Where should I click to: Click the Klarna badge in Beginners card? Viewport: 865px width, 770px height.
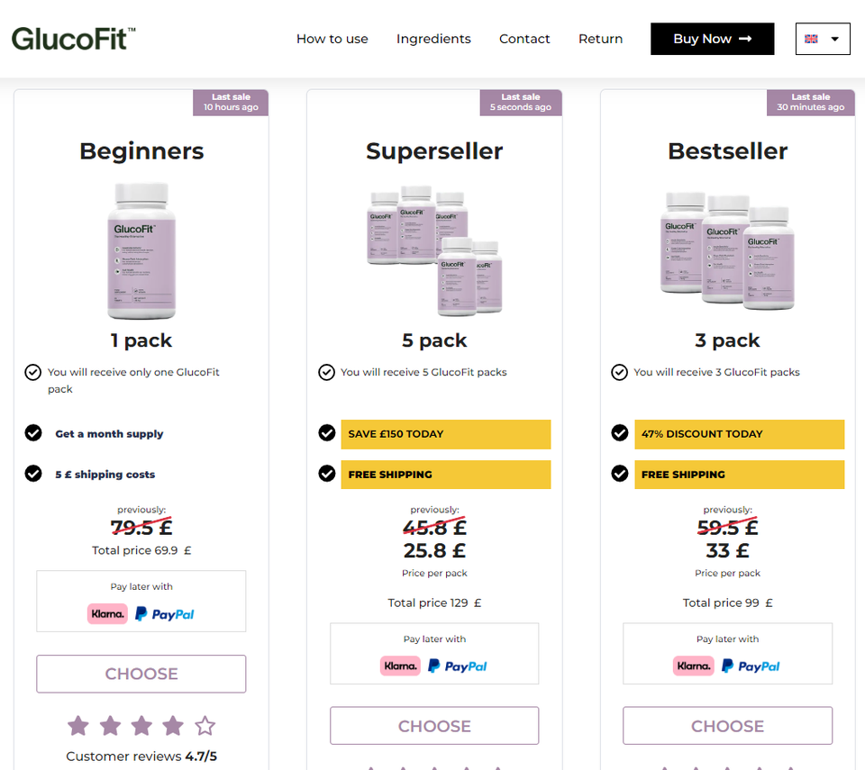pyautogui.click(x=107, y=614)
